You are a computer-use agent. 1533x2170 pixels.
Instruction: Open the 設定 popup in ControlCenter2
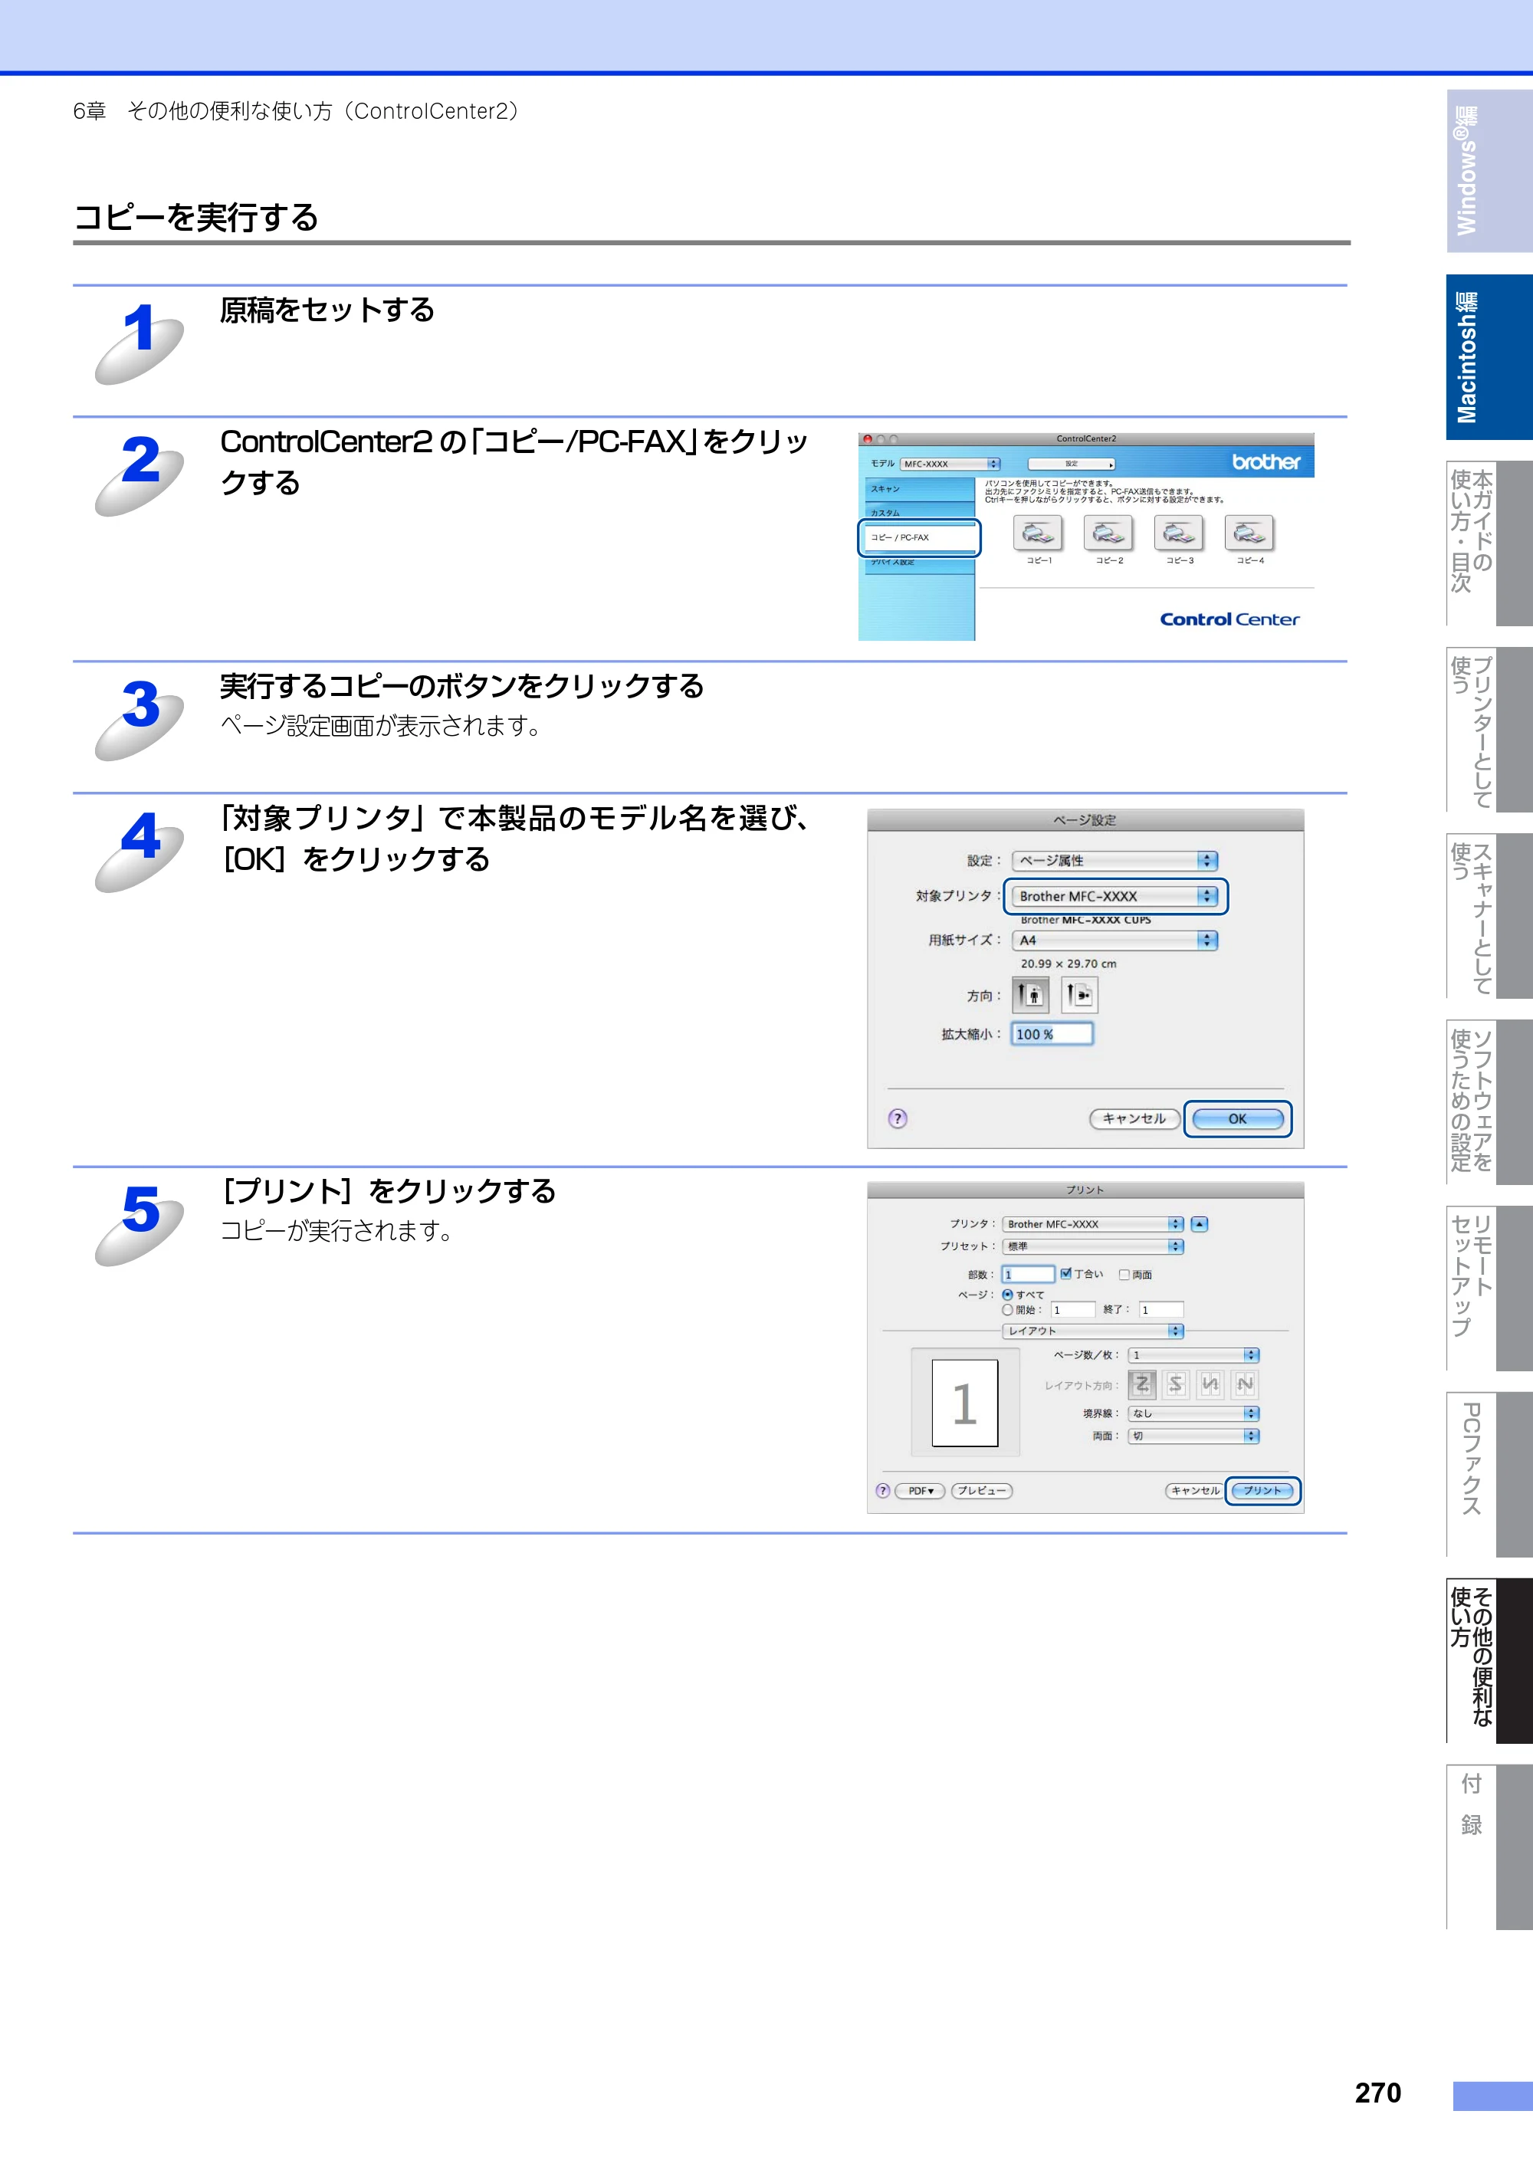(x=1071, y=464)
